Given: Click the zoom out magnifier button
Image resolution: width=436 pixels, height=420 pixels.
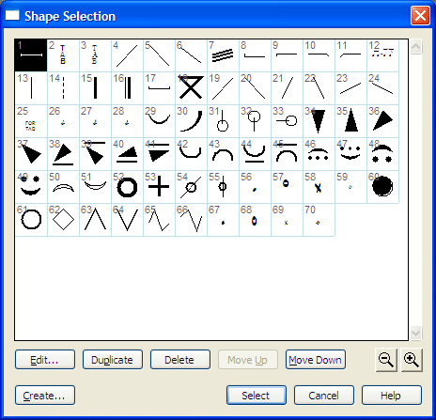Looking at the screenshot, I should pos(386,360).
